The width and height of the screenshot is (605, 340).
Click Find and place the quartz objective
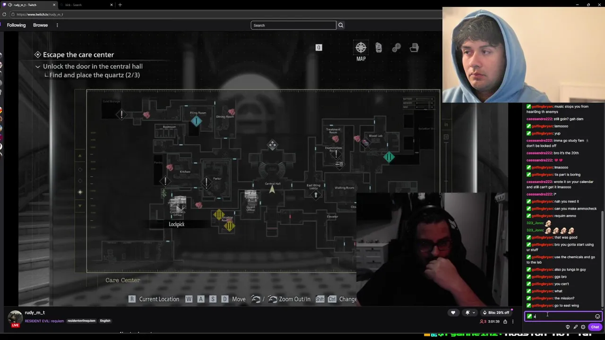coord(95,75)
